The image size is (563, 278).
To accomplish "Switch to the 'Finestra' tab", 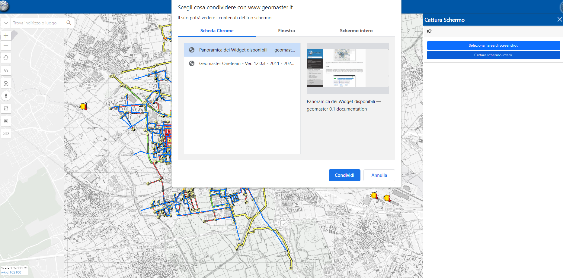I will click(286, 31).
